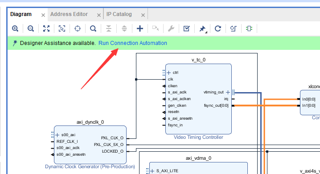Click the Designer Assistance wand icon
320x174 pixels.
tap(15, 43)
